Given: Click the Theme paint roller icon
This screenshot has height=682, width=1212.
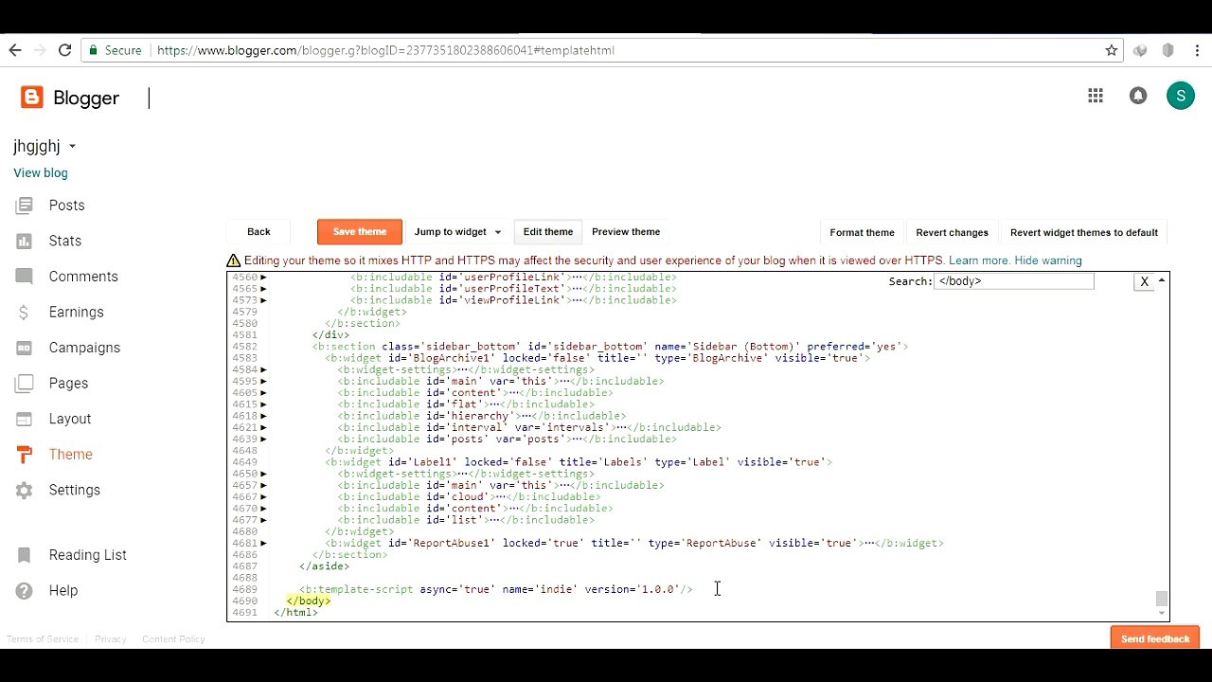Looking at the screenshot, I should point(25,455).
